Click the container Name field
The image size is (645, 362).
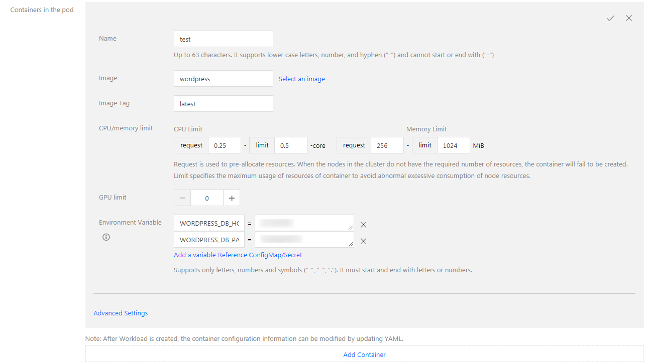(x=223, y=39)
